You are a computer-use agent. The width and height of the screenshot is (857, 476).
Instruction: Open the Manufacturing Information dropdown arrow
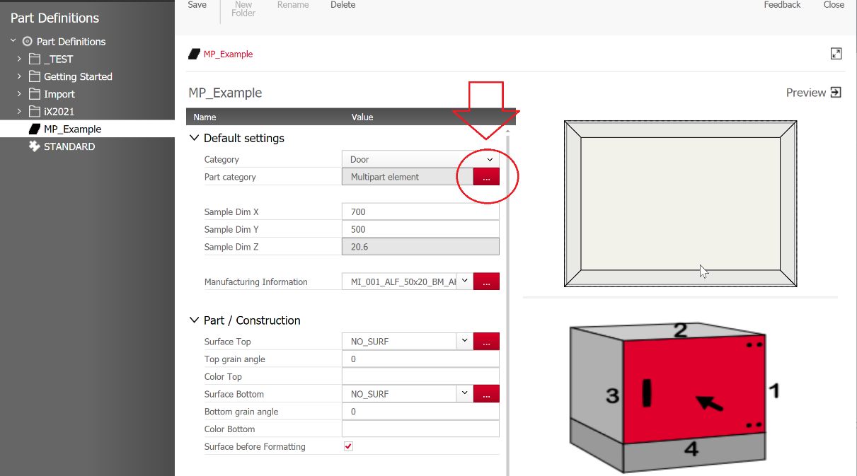coord(465,281)
